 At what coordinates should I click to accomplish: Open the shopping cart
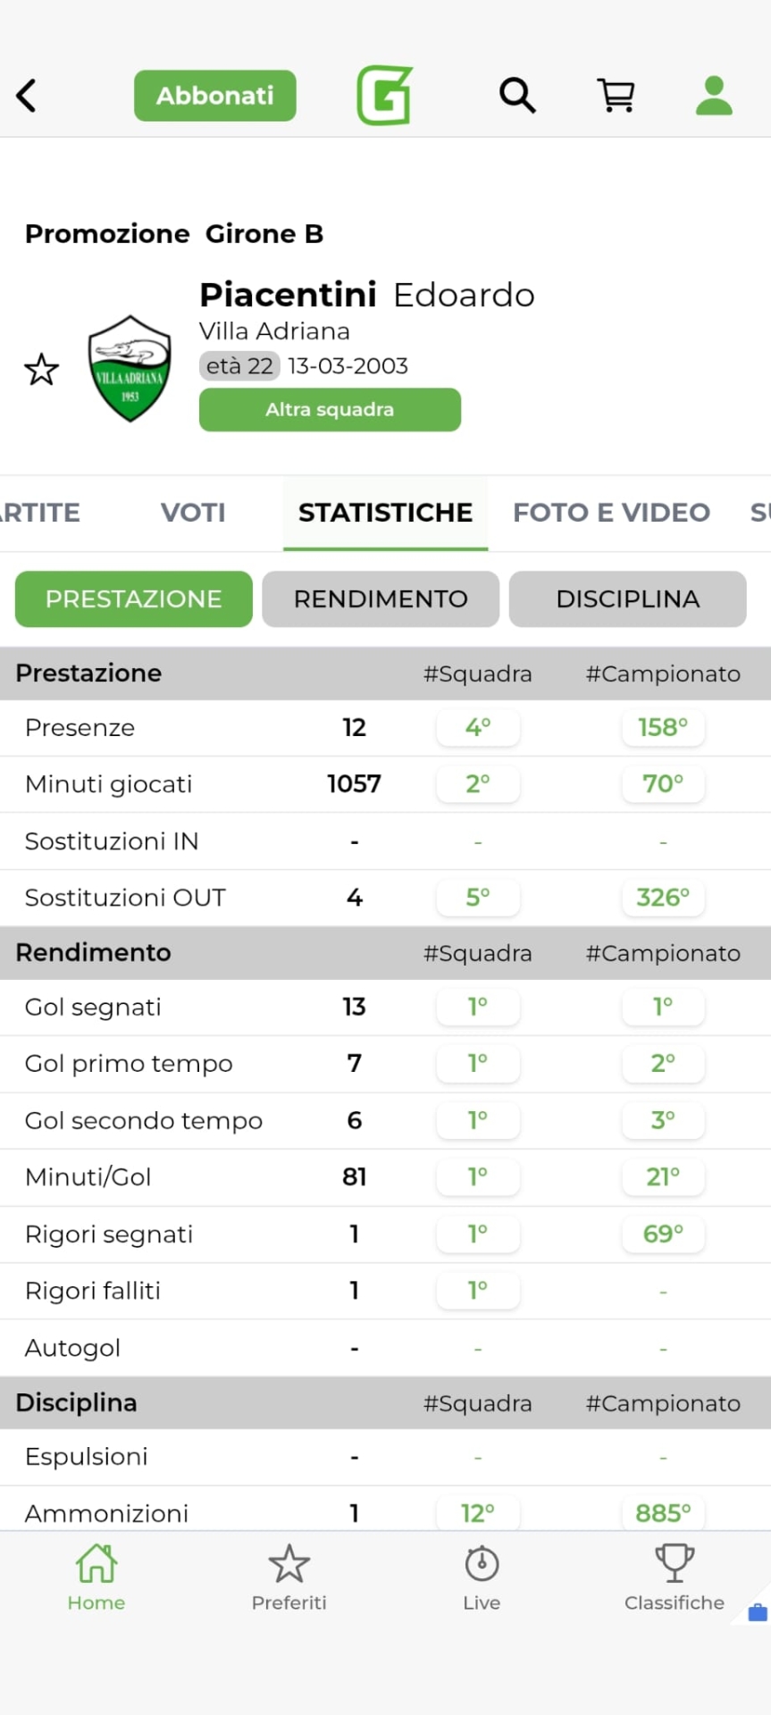coord(616,96)
